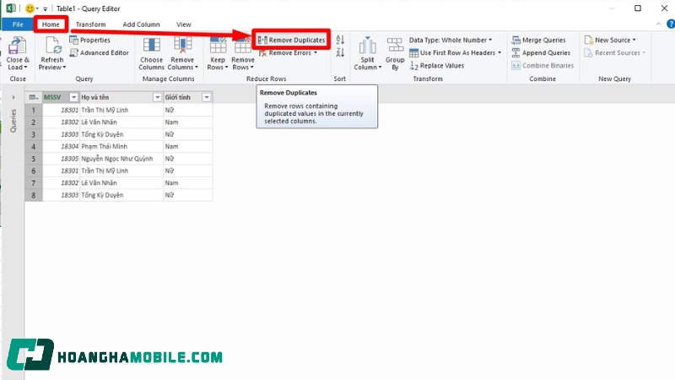Switch to the Transform tab

tap(91, 24)
